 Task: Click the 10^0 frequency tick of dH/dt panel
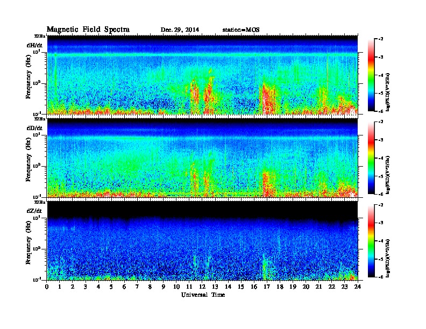click(x=37, y=83)
